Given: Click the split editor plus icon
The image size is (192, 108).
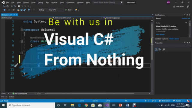Looking at the screenshot, I should point(152,21).
